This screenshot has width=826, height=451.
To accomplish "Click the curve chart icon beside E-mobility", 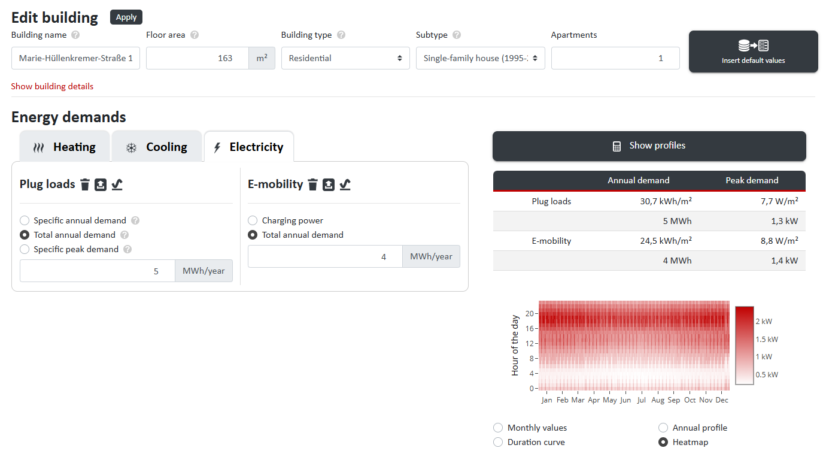I will pos(345,184).
